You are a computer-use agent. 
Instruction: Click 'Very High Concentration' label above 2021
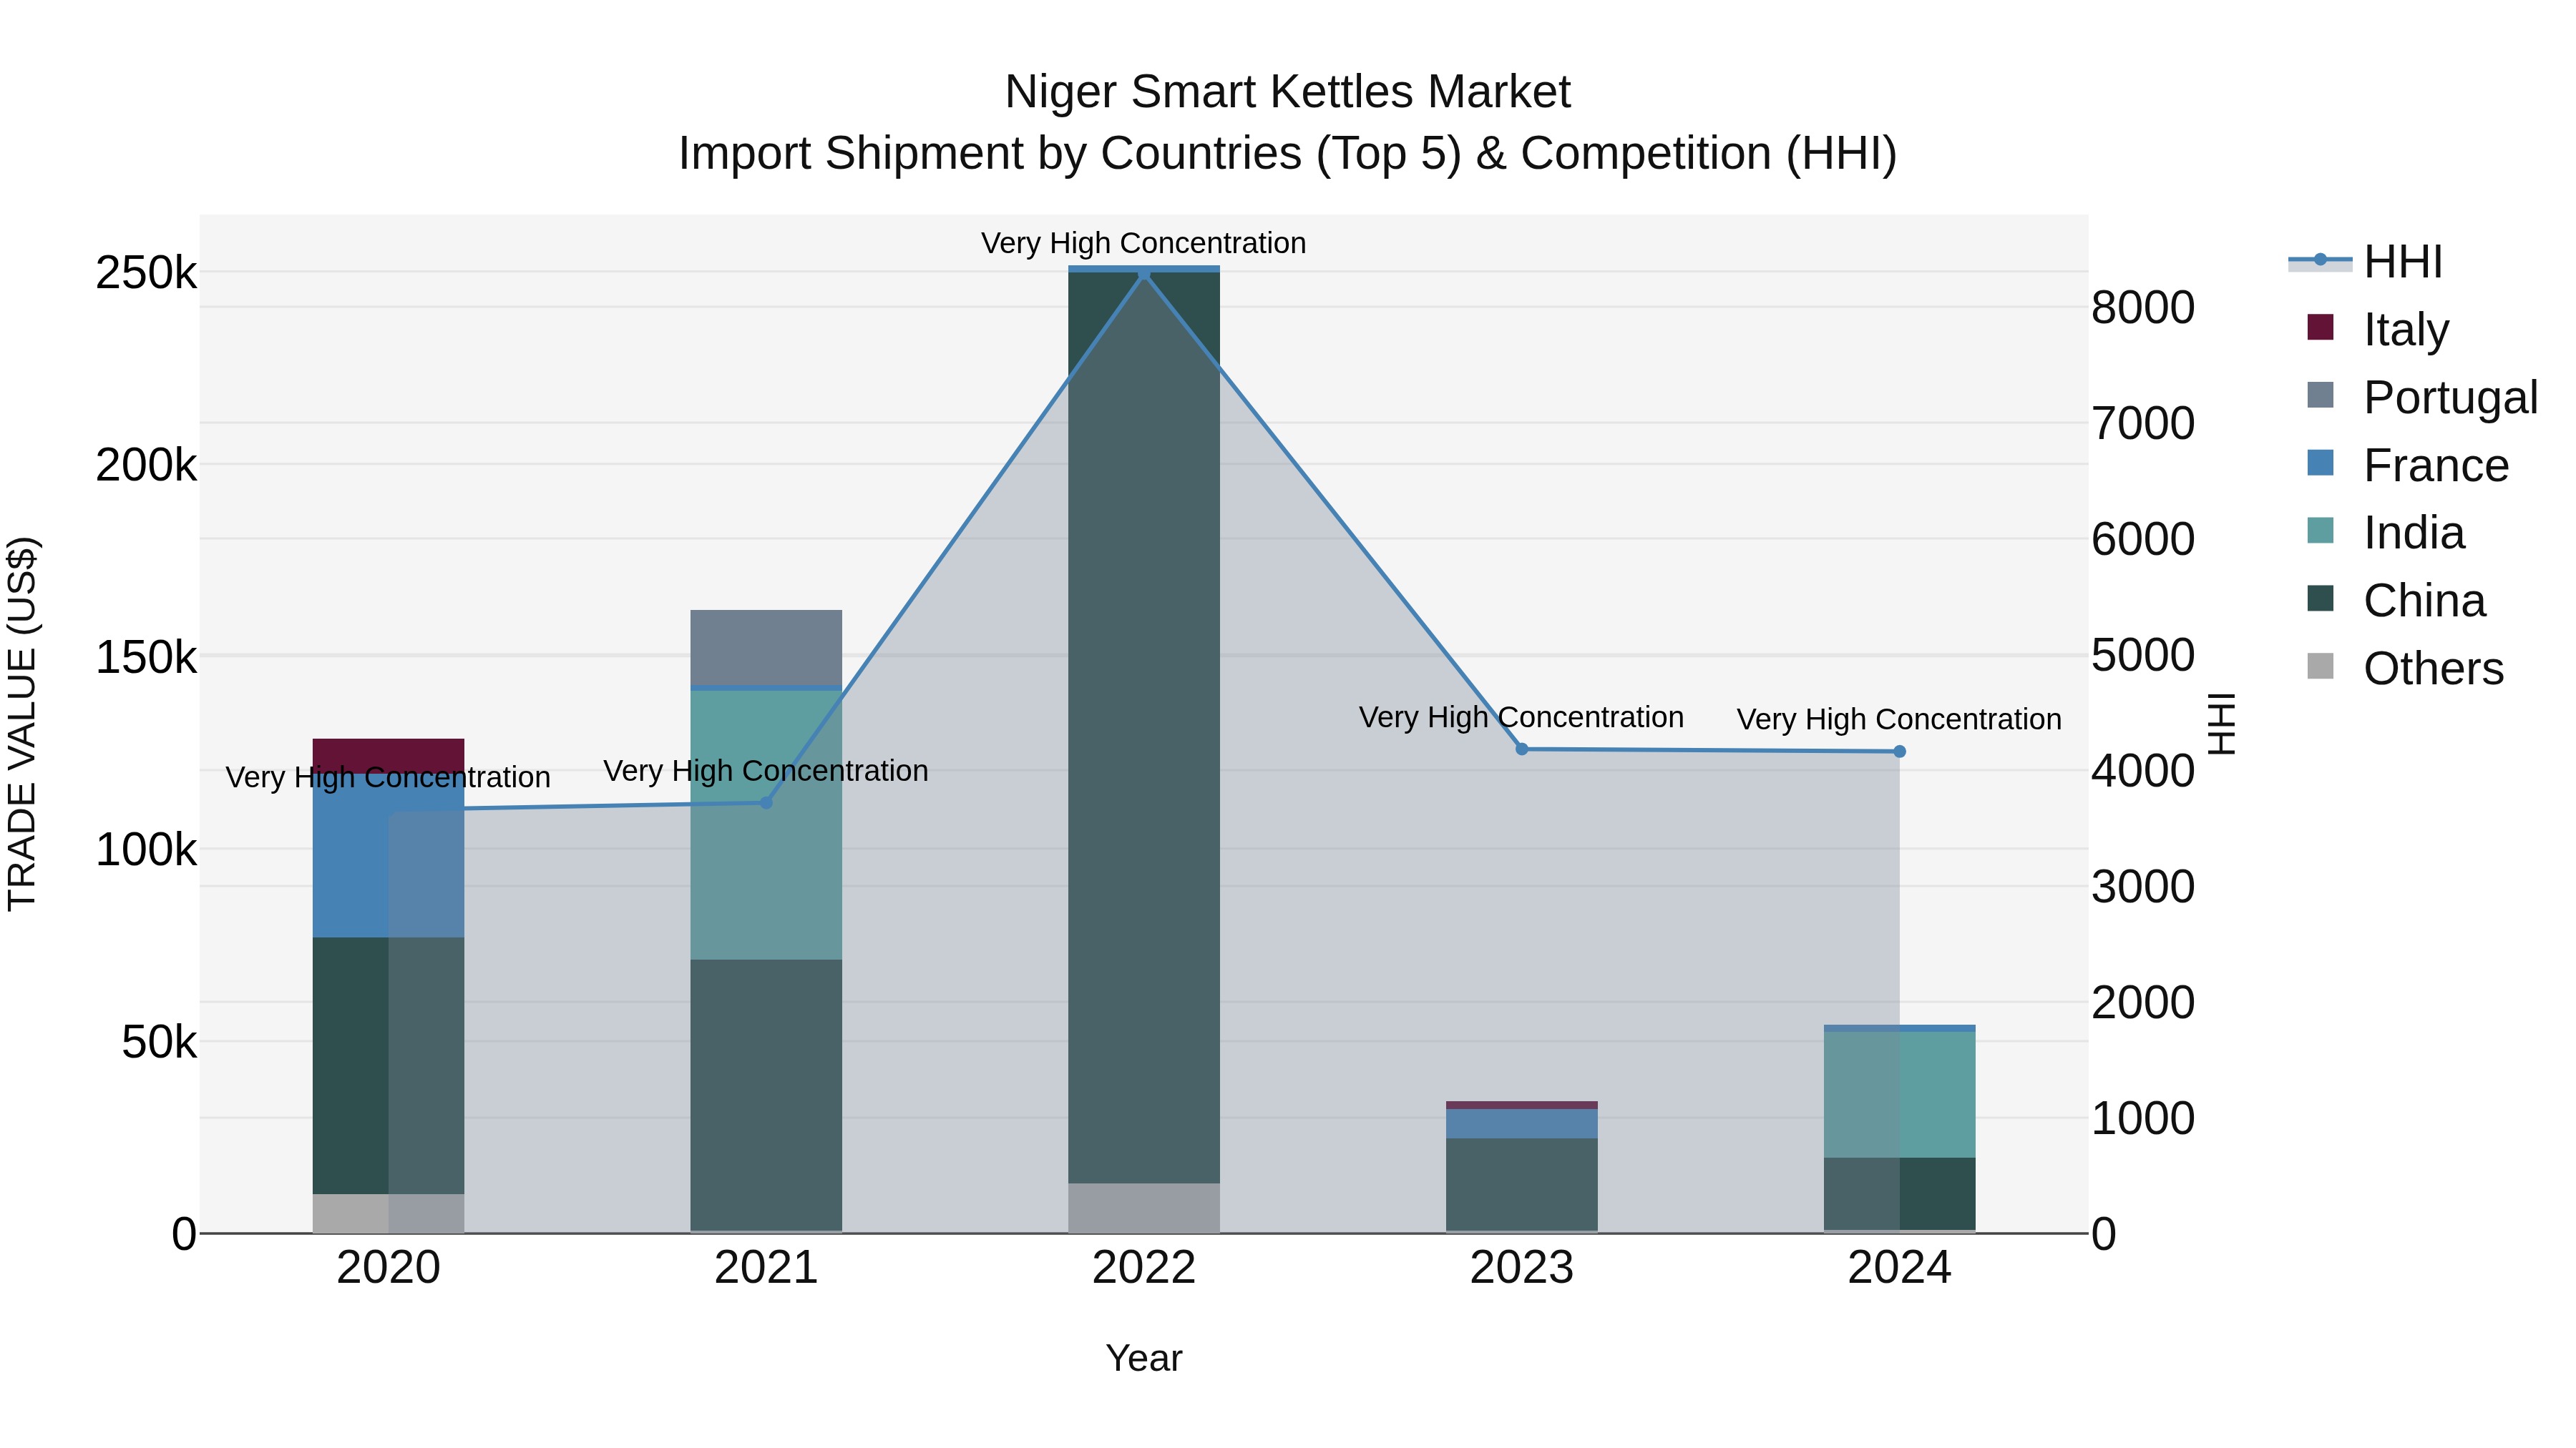coord(766,772)
